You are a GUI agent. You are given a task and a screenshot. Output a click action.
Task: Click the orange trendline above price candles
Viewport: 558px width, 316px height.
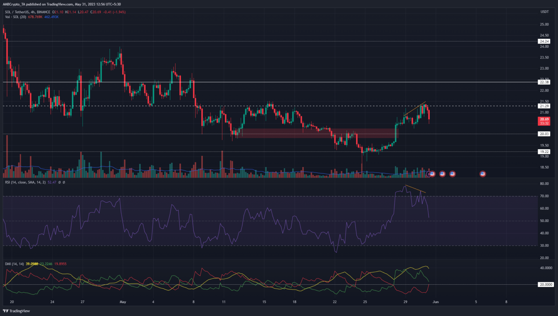coord(415,109)
